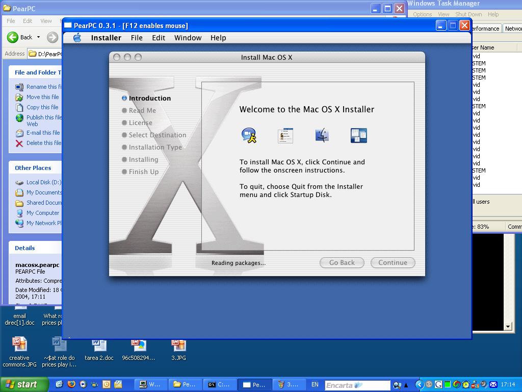Click the Forward arrow in Explorer toolbar
This screenshot has height=392, width=522.
point(53,37)
